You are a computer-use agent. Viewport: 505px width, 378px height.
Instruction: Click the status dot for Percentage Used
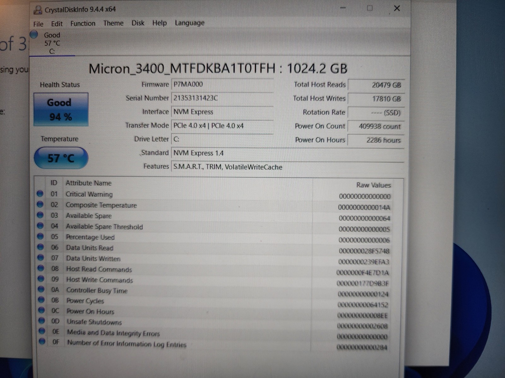(x=40, y=236)
